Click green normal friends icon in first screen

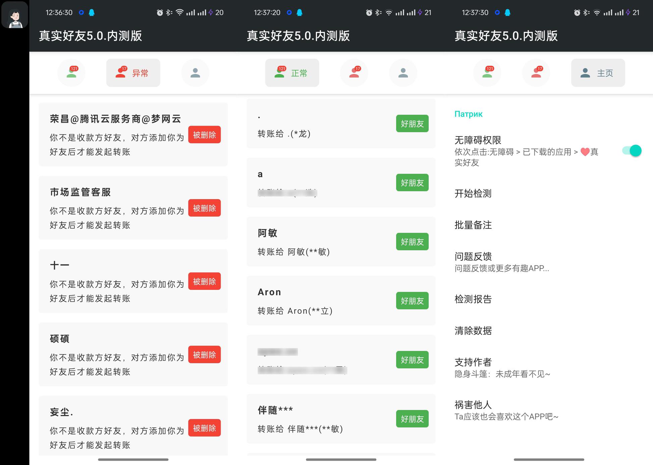(71, 73)
